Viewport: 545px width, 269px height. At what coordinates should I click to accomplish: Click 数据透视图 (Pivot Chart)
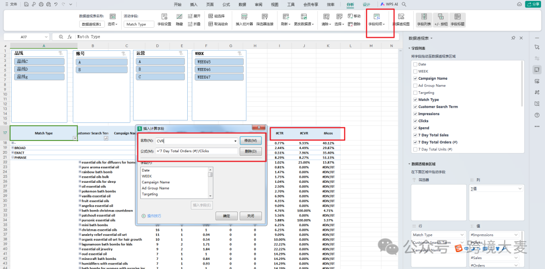click(x=401, y=20)
